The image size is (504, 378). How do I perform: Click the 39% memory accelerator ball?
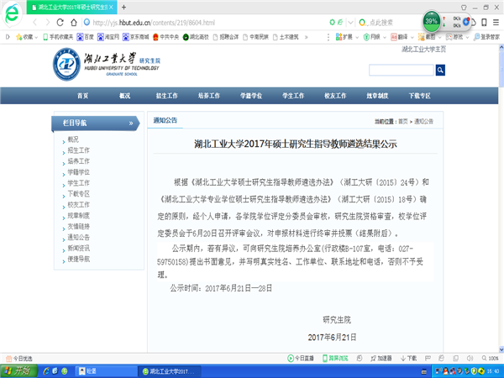coord(431,21)
